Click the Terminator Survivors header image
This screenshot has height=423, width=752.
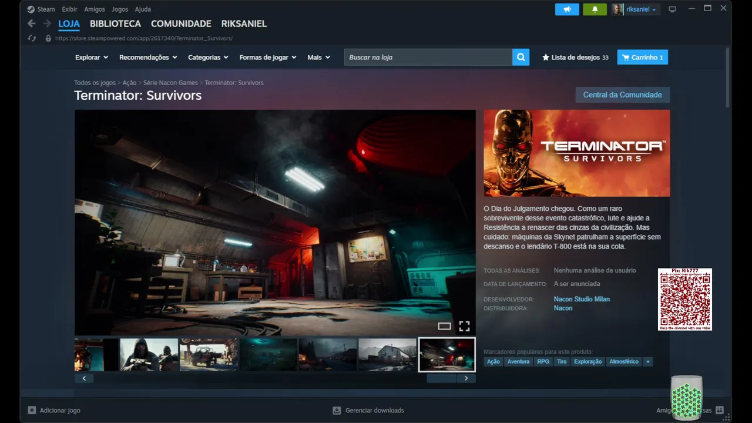point(577,153)
